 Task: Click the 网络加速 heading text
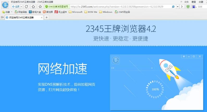[x=62, y=69]
